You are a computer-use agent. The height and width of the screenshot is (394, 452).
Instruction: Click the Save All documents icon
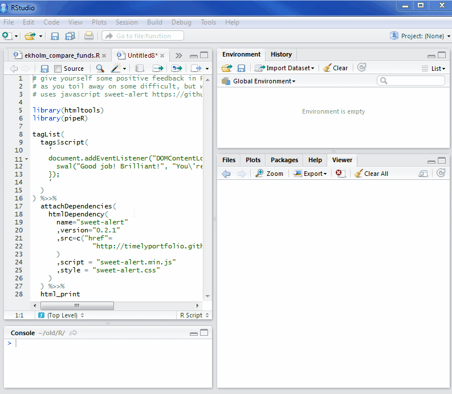70,36
